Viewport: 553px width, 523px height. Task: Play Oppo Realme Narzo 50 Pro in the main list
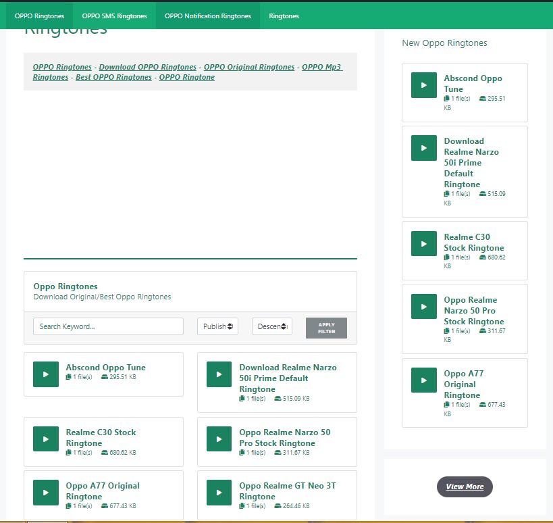pos(219,439)
